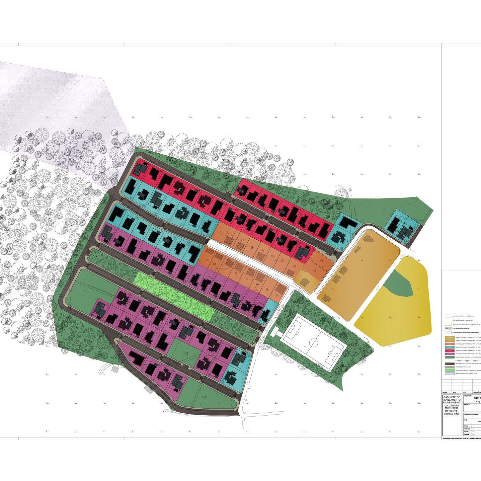
Task: Click the green area labeled 04
Action: point(204,397)
